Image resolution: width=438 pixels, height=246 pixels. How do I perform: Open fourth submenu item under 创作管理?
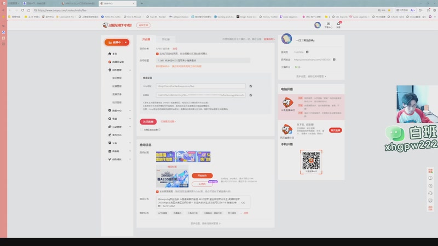117,102
